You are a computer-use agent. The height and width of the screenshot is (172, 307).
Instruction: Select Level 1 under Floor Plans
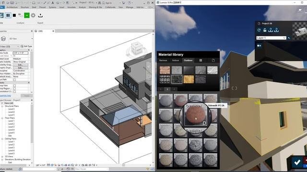coord(12,121)
